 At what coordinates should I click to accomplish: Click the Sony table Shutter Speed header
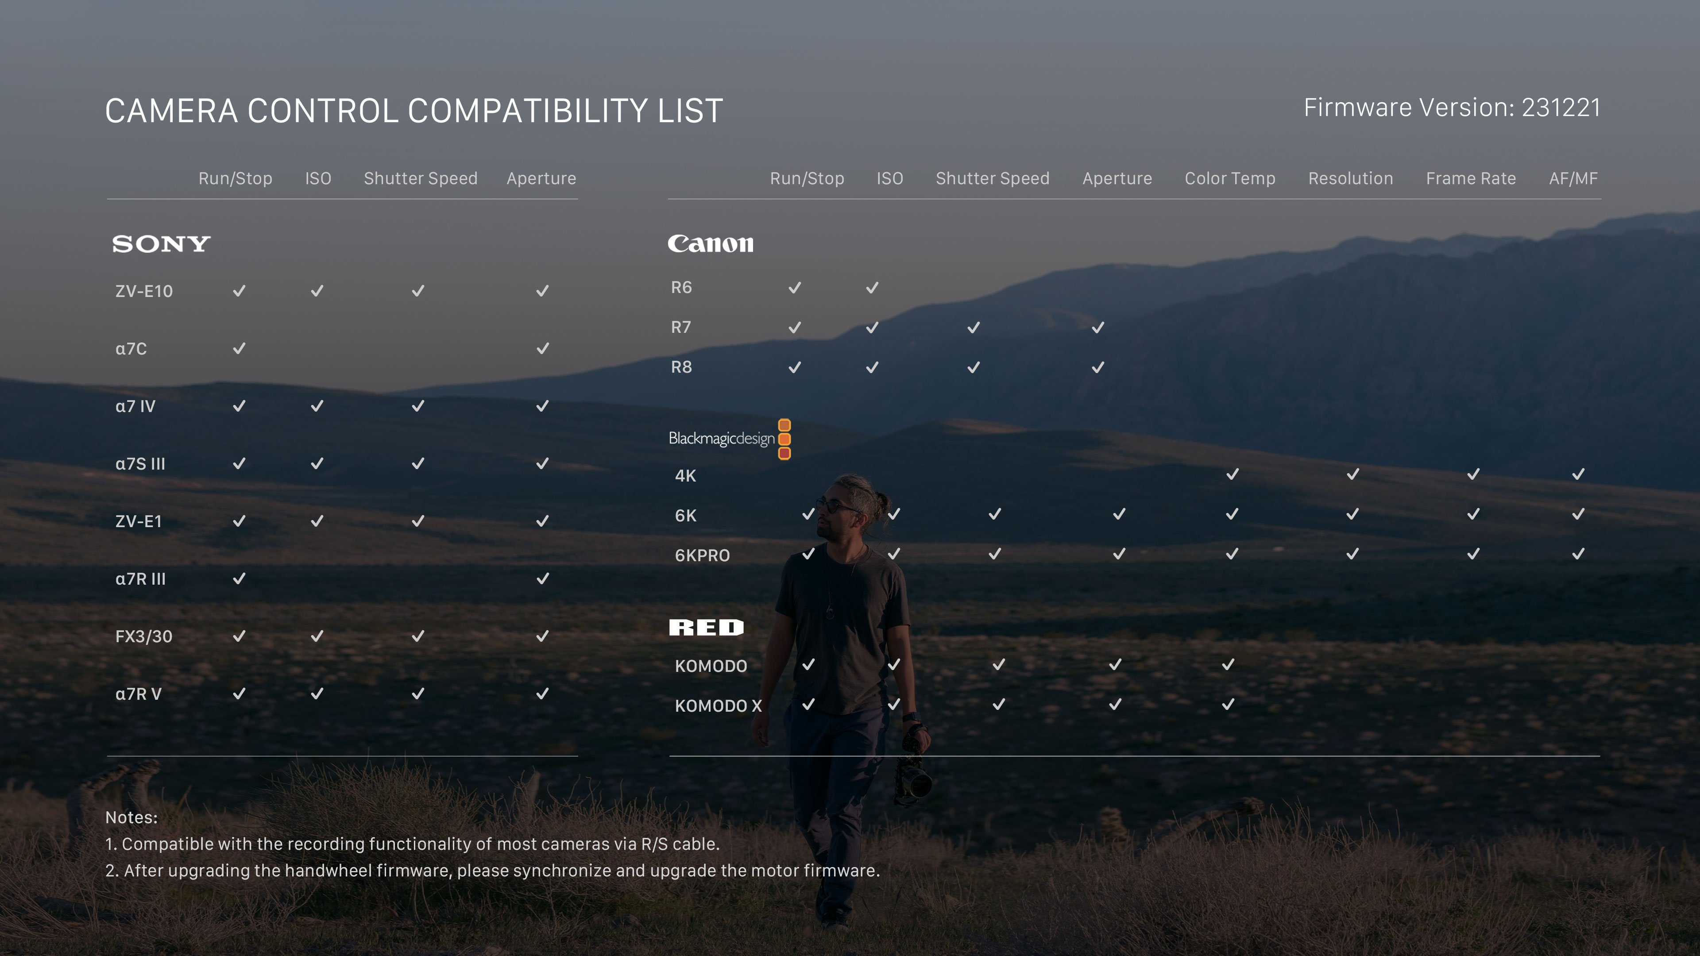[x=421, y=179]
